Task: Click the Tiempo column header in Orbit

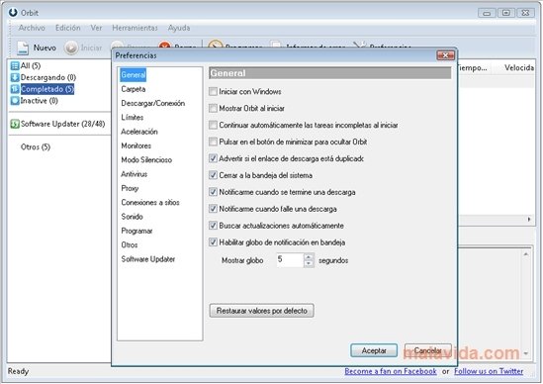Action: pyautogui.click(x=475, y=67)
